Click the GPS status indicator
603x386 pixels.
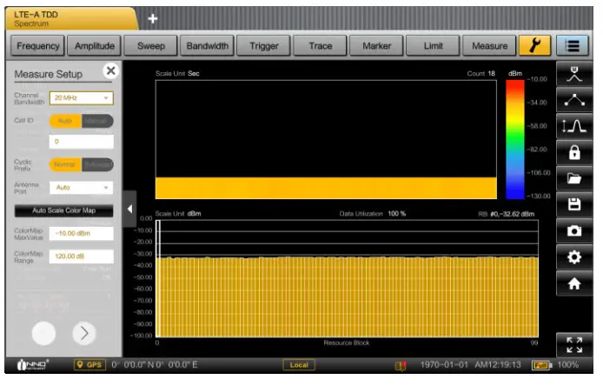tap(89, 365)
